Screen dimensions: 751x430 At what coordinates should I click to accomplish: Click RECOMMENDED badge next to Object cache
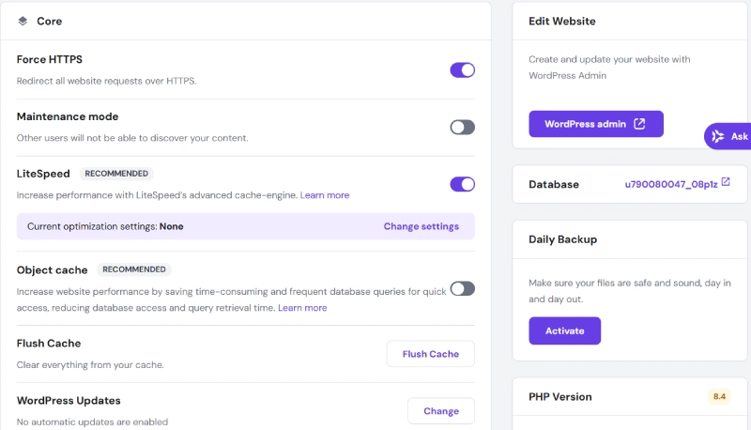[x=134, y=269]
